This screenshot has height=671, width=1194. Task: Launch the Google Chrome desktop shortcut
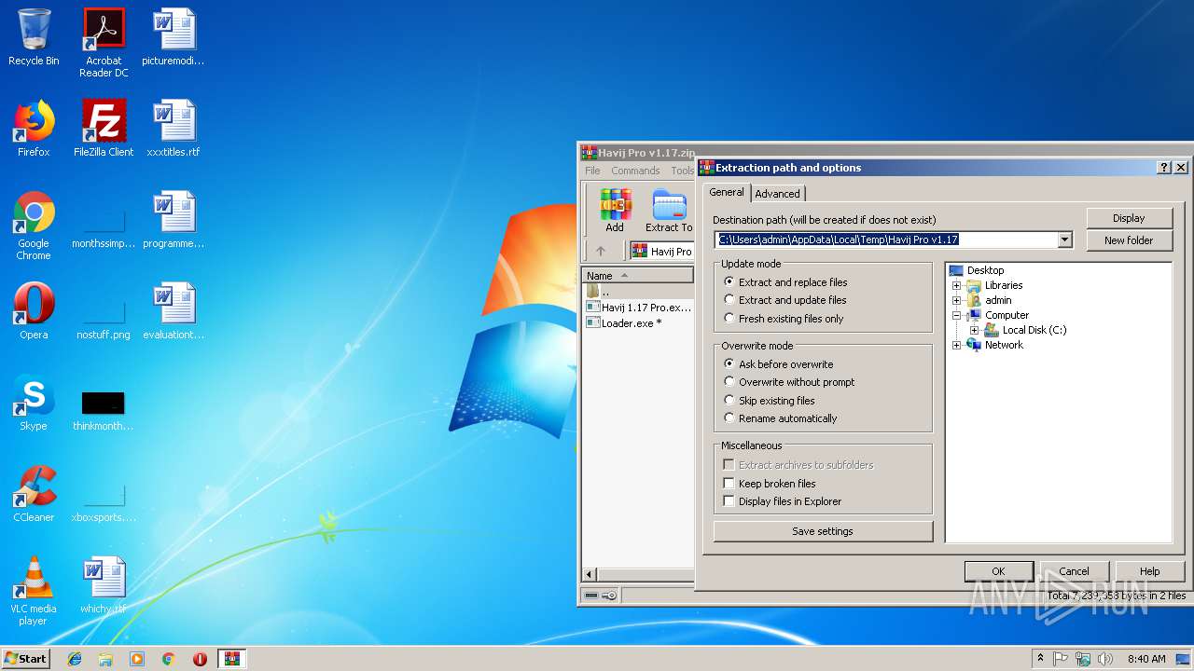coord(34,226)
